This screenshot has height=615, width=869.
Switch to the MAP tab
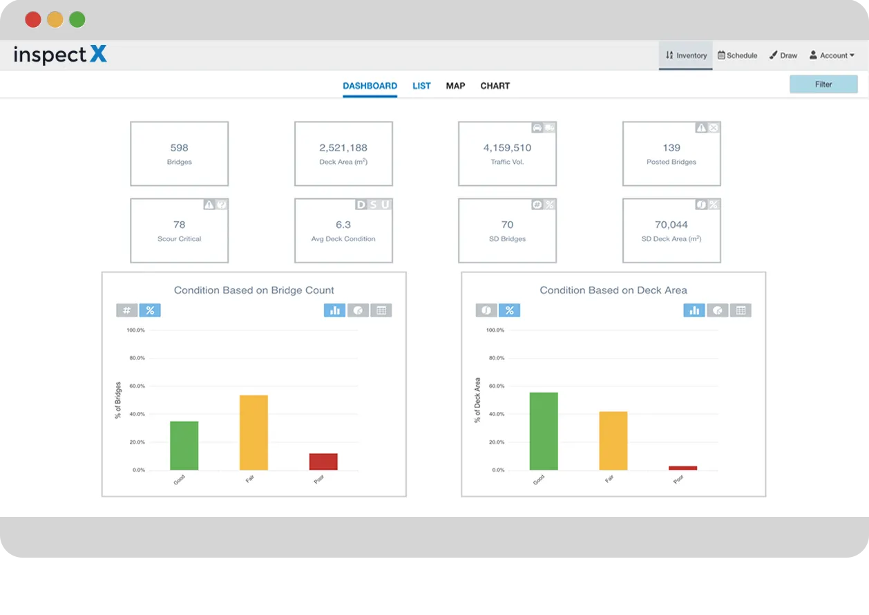pos(455,86)
